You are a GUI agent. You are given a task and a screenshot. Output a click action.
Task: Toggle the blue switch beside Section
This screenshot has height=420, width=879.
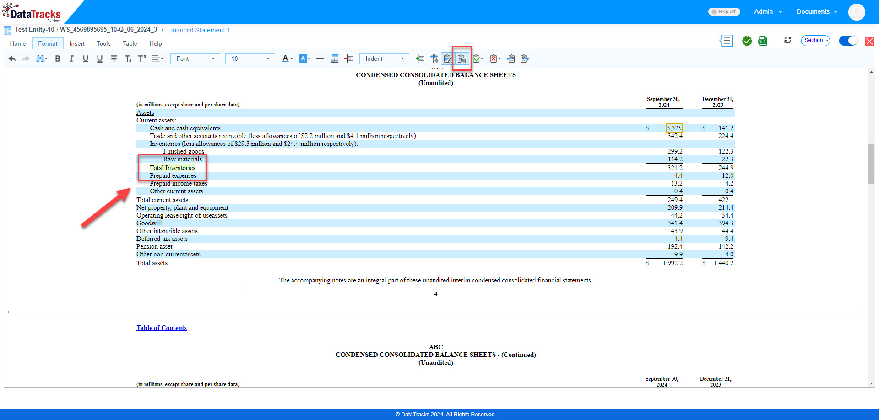point(848,41)
